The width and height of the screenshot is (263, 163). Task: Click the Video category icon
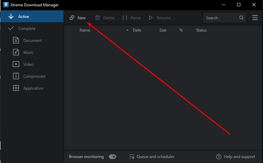(16, 64)
